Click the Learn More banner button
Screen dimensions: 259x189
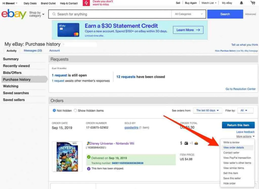point(188,30)
